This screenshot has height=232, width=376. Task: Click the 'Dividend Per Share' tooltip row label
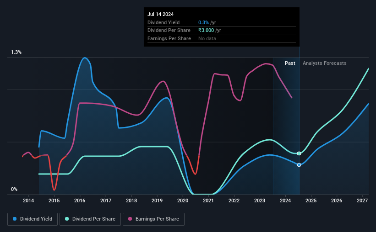tap(169, 31)
